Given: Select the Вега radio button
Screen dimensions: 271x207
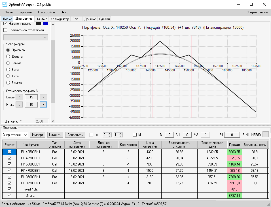Looking at the screenshot, I should pos(8,69).
